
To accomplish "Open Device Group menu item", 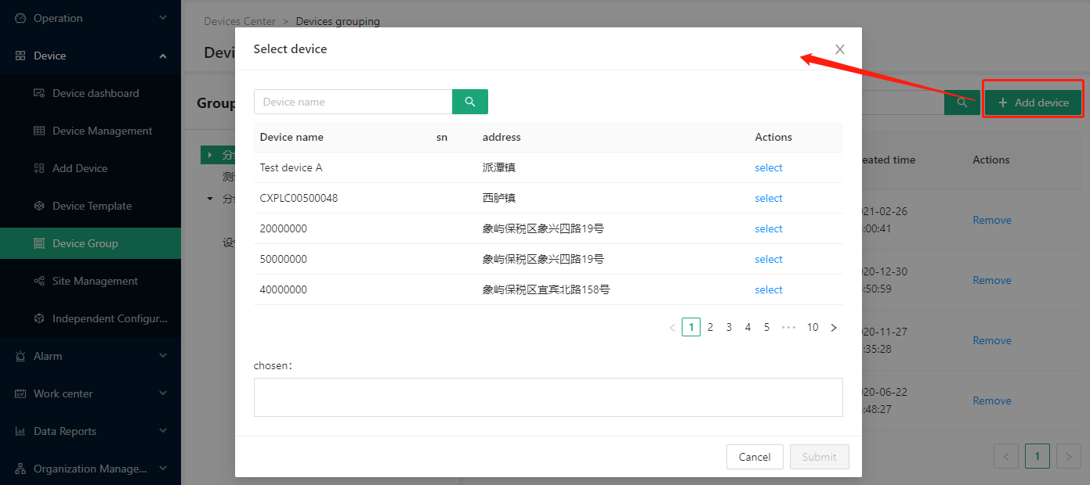I will pyautogui.click(x=90, y=243).
